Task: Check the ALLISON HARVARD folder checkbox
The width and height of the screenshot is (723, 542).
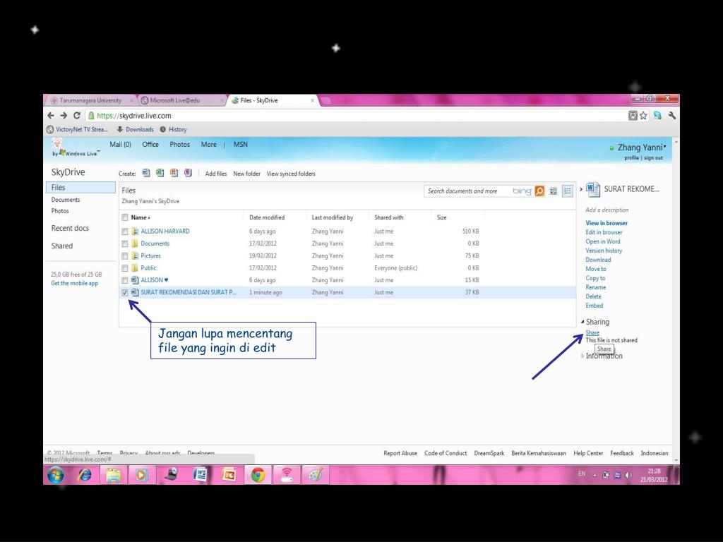Action: [124, 231]
